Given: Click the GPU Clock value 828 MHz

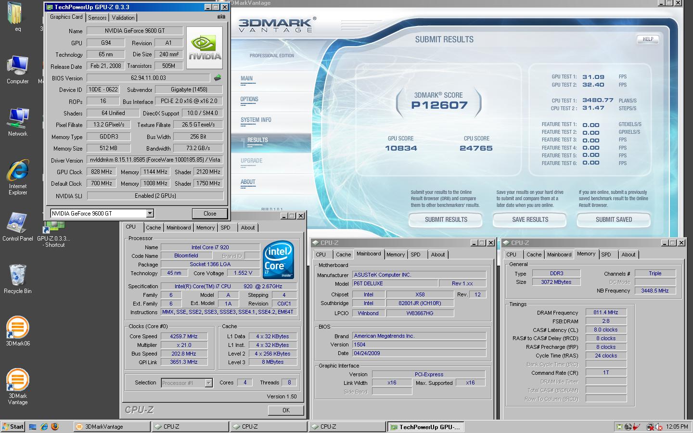Looking at the screenshot, I should coord(102,172).
